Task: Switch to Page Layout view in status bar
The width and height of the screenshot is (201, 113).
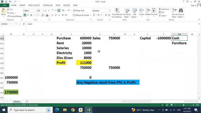Action: point(167,105)
